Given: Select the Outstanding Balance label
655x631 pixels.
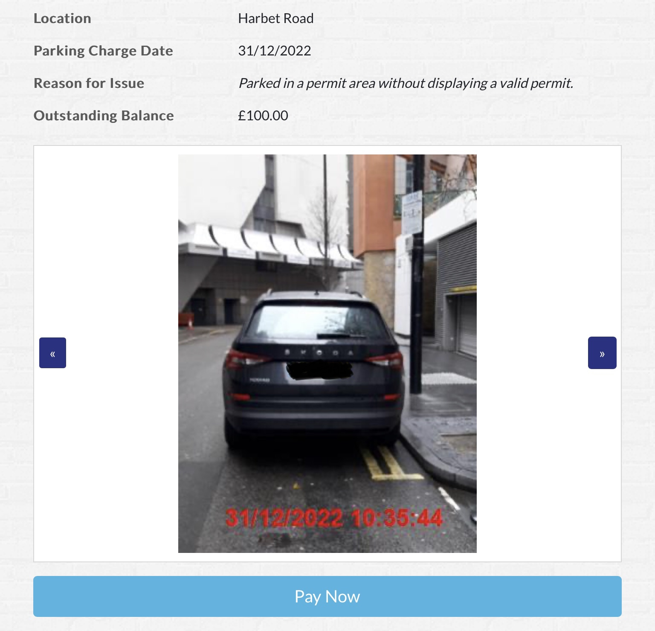Looking at the screenshot, I should click(104, 116).
